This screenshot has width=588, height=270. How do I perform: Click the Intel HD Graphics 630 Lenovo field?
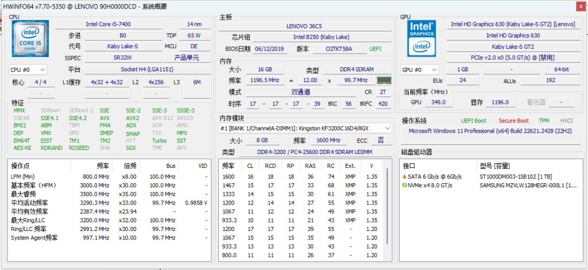(x=513, y=24)
